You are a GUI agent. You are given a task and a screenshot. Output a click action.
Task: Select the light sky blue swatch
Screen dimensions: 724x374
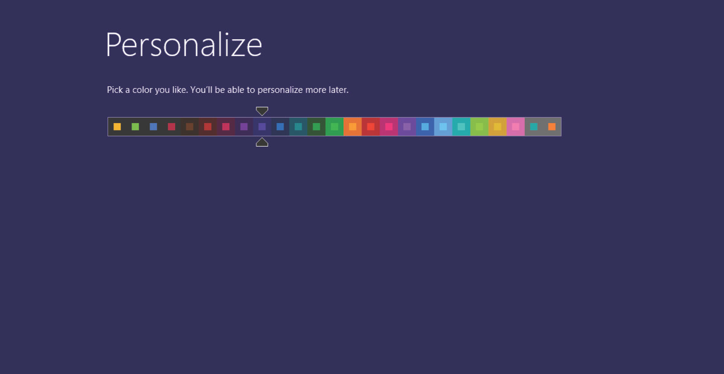(x=443, y=127)
